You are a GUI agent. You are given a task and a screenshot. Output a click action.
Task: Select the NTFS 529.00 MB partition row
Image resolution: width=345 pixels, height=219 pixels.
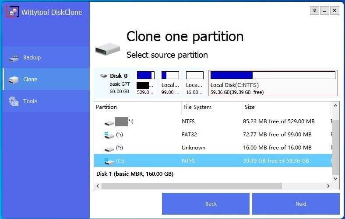(x=213, y=121)
